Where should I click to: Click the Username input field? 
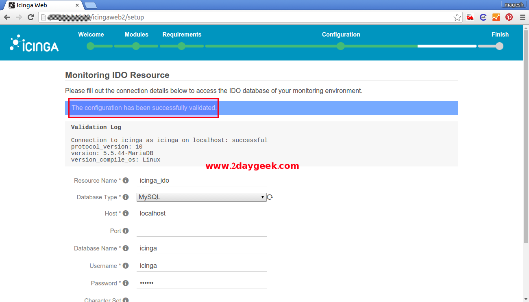[x=202, y=265]
